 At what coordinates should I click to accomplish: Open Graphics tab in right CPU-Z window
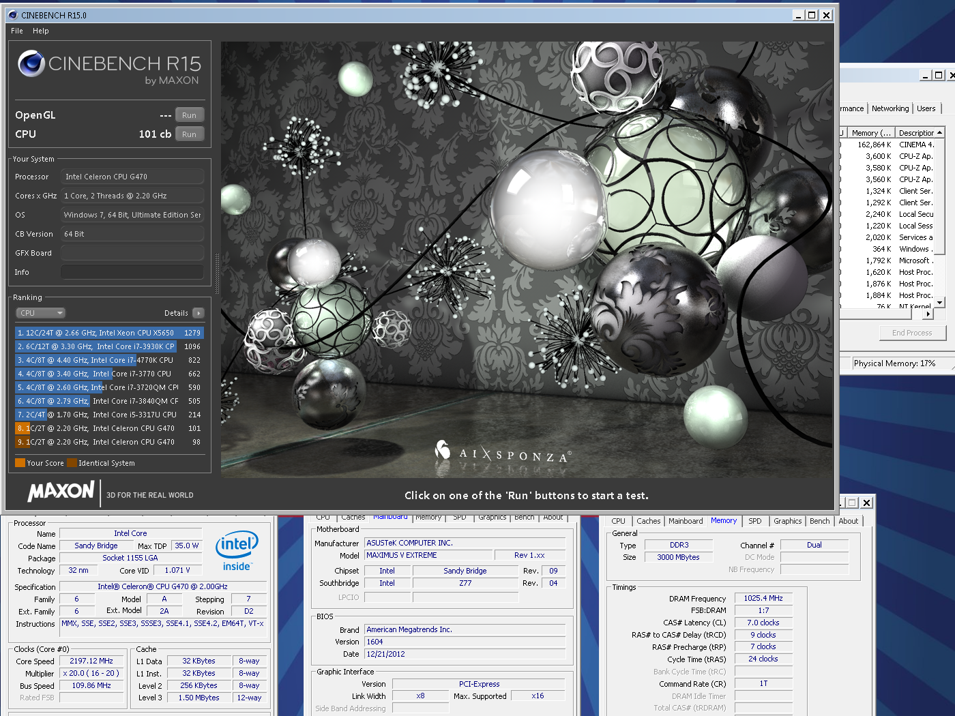coord(788,521)
